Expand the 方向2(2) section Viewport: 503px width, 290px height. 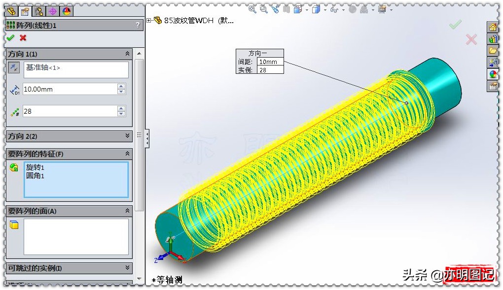point(128,136)
